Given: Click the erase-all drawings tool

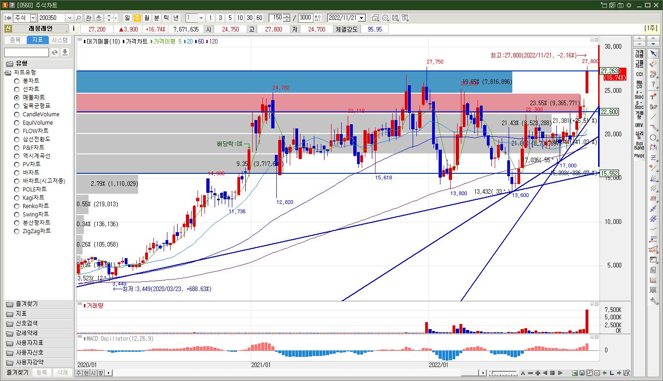Looking at the screenshot, I should 653,74.
